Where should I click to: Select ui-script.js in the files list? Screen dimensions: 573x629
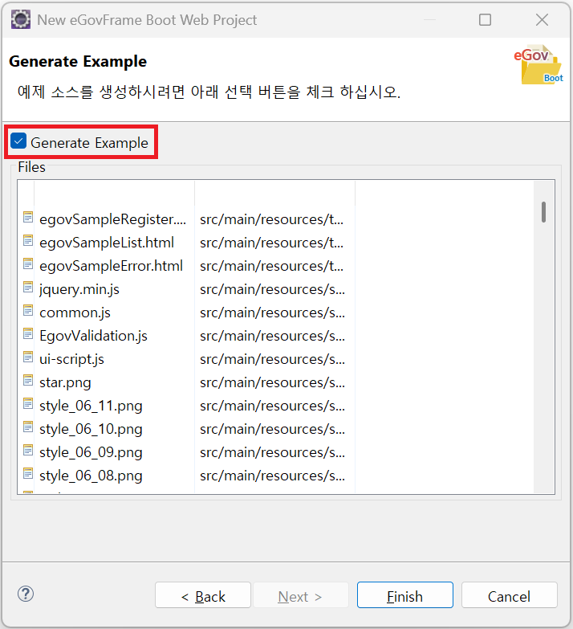71,359
